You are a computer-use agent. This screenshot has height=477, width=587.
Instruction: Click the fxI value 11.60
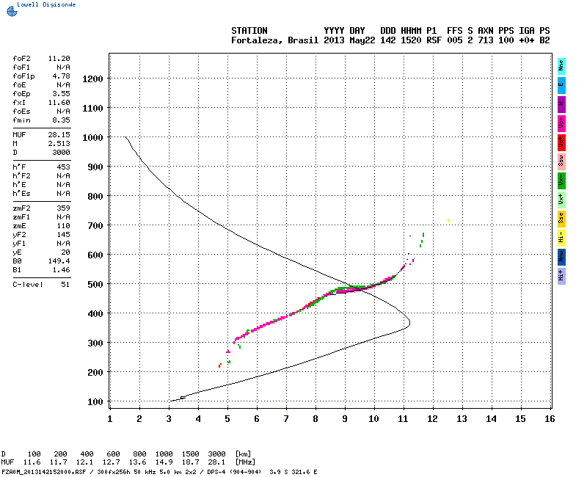click(x=59, y=103)
